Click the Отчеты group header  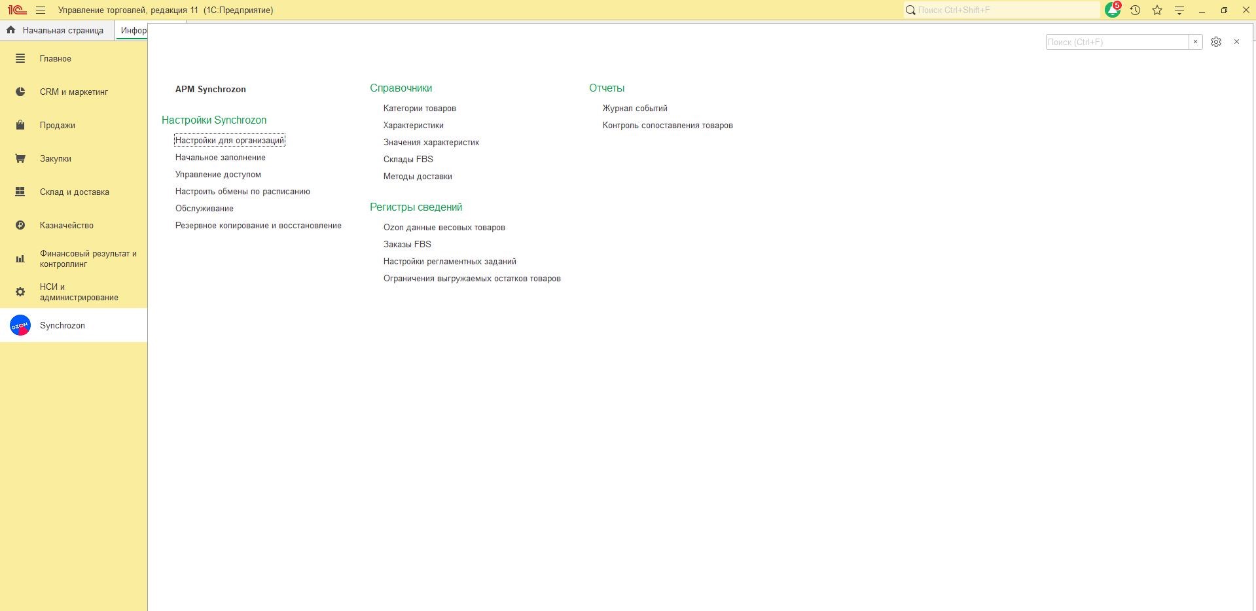[x=607, y=88]
